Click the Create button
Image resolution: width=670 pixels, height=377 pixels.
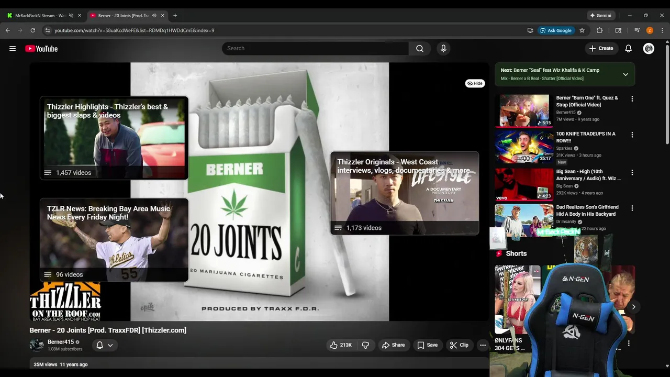pyautogui.click(x=601, y=49)
